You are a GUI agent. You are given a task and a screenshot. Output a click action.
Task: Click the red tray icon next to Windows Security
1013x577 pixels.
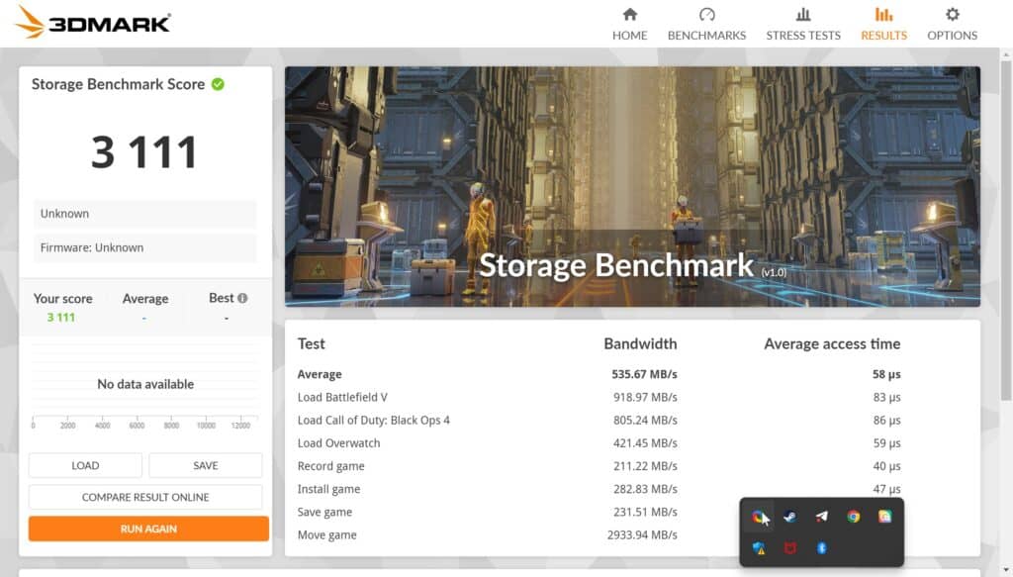click(x=790, y=548)
